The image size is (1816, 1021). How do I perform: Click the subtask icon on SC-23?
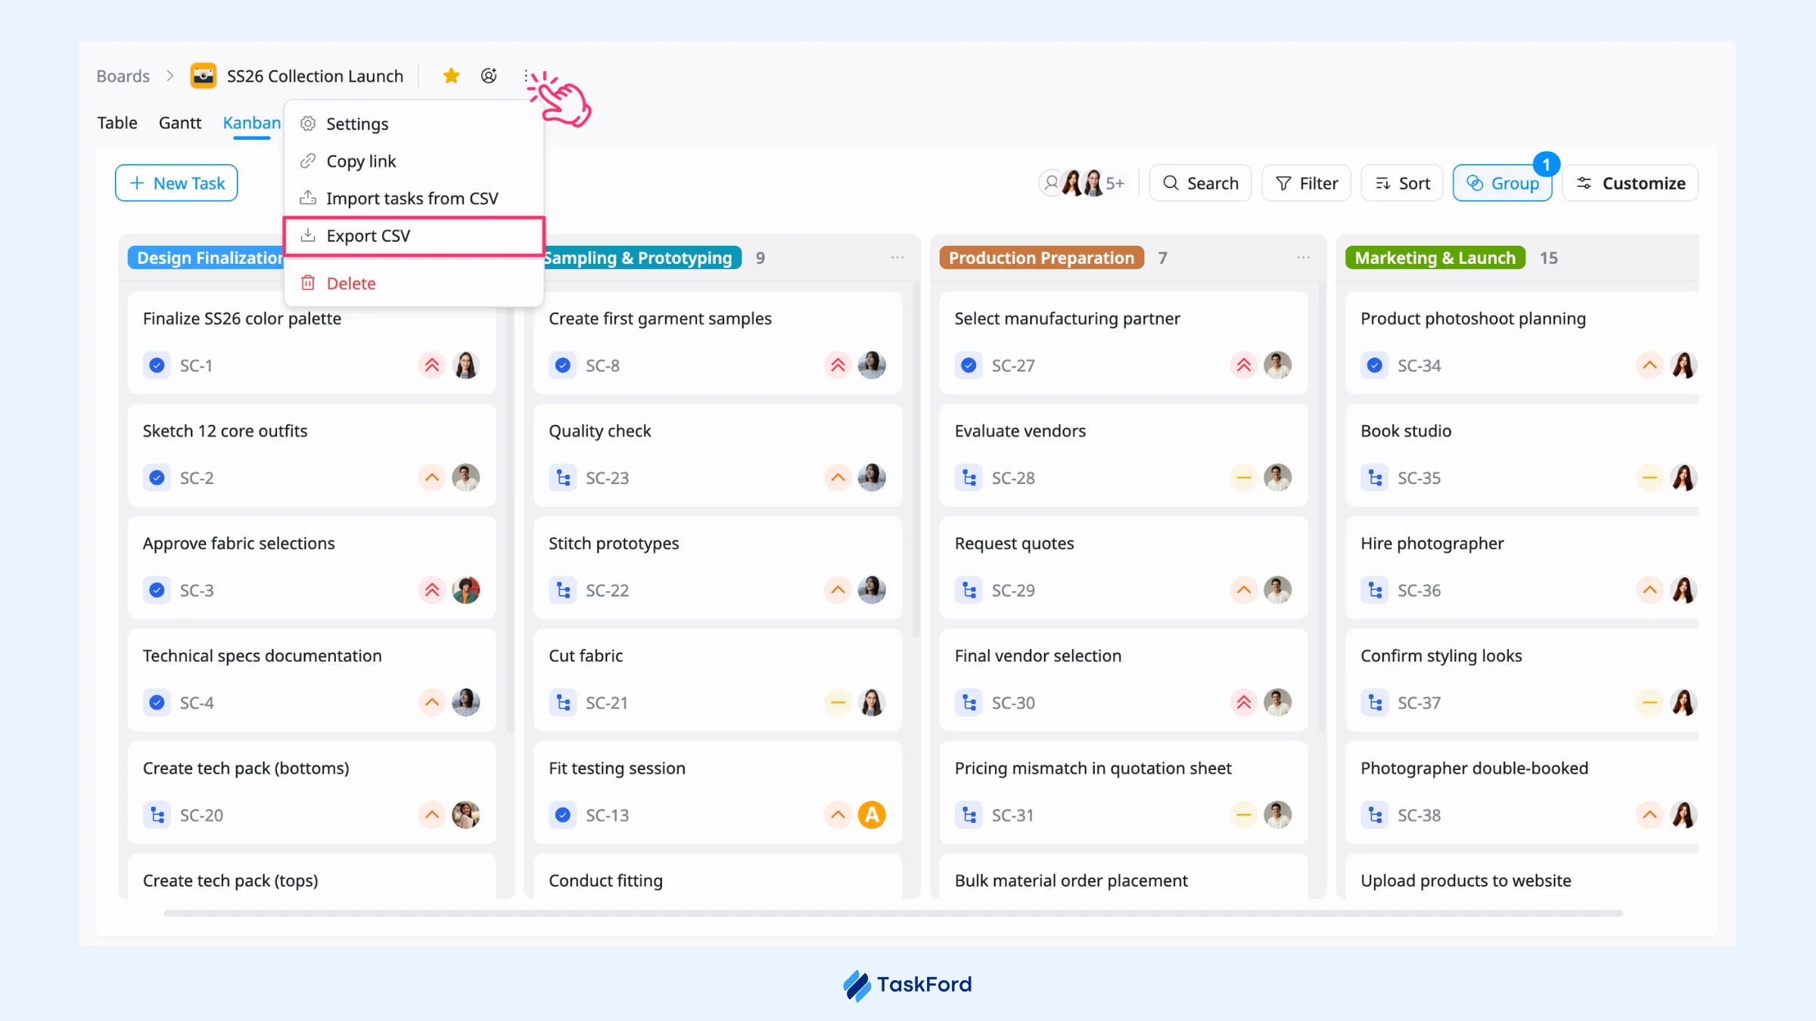(x=563, y=478)
